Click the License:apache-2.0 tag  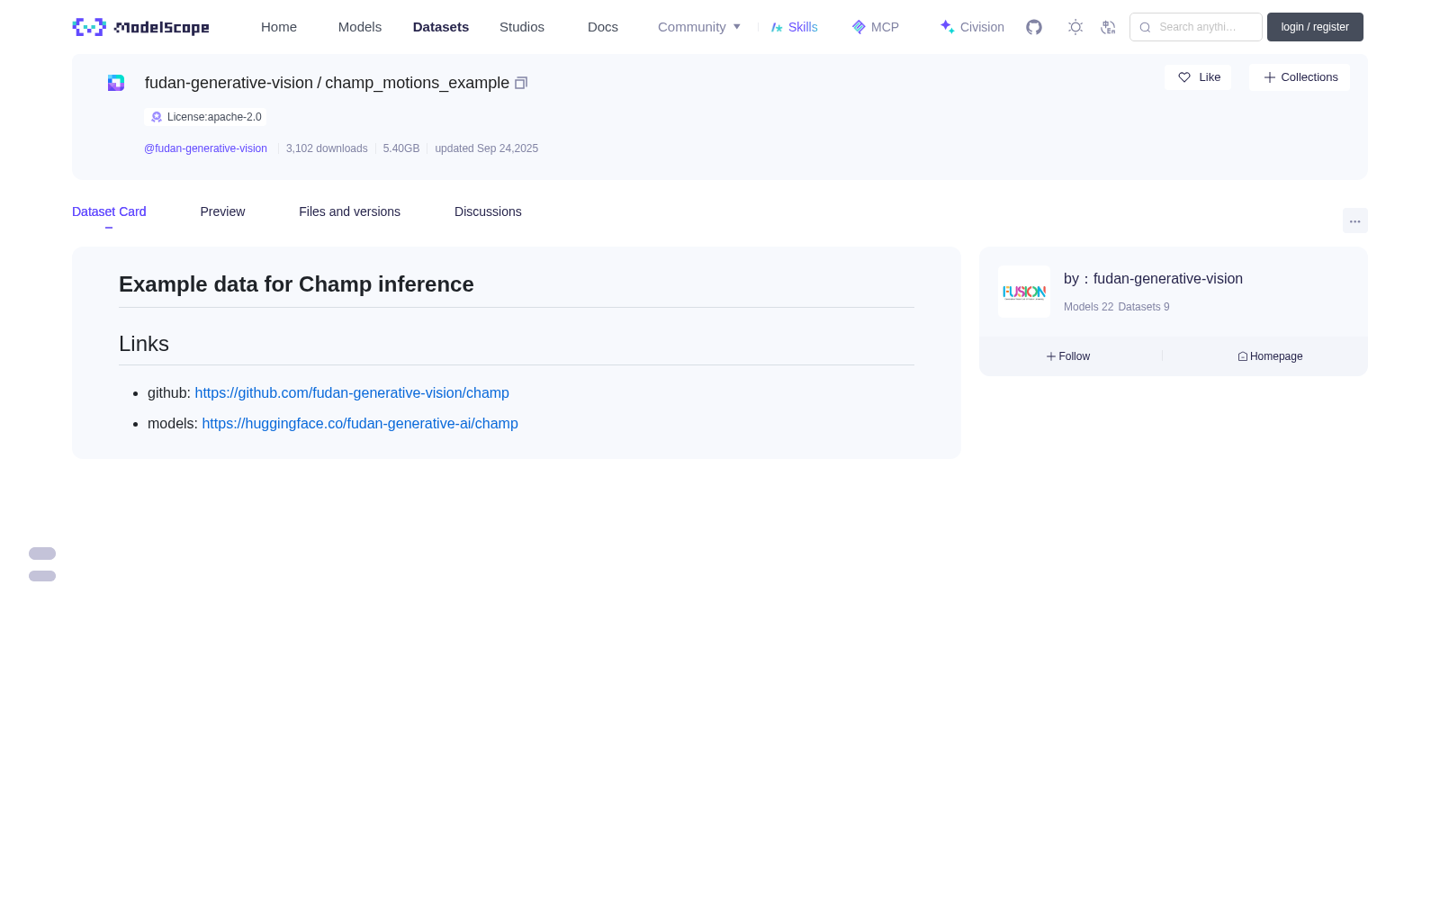click(x=205, y=117)
